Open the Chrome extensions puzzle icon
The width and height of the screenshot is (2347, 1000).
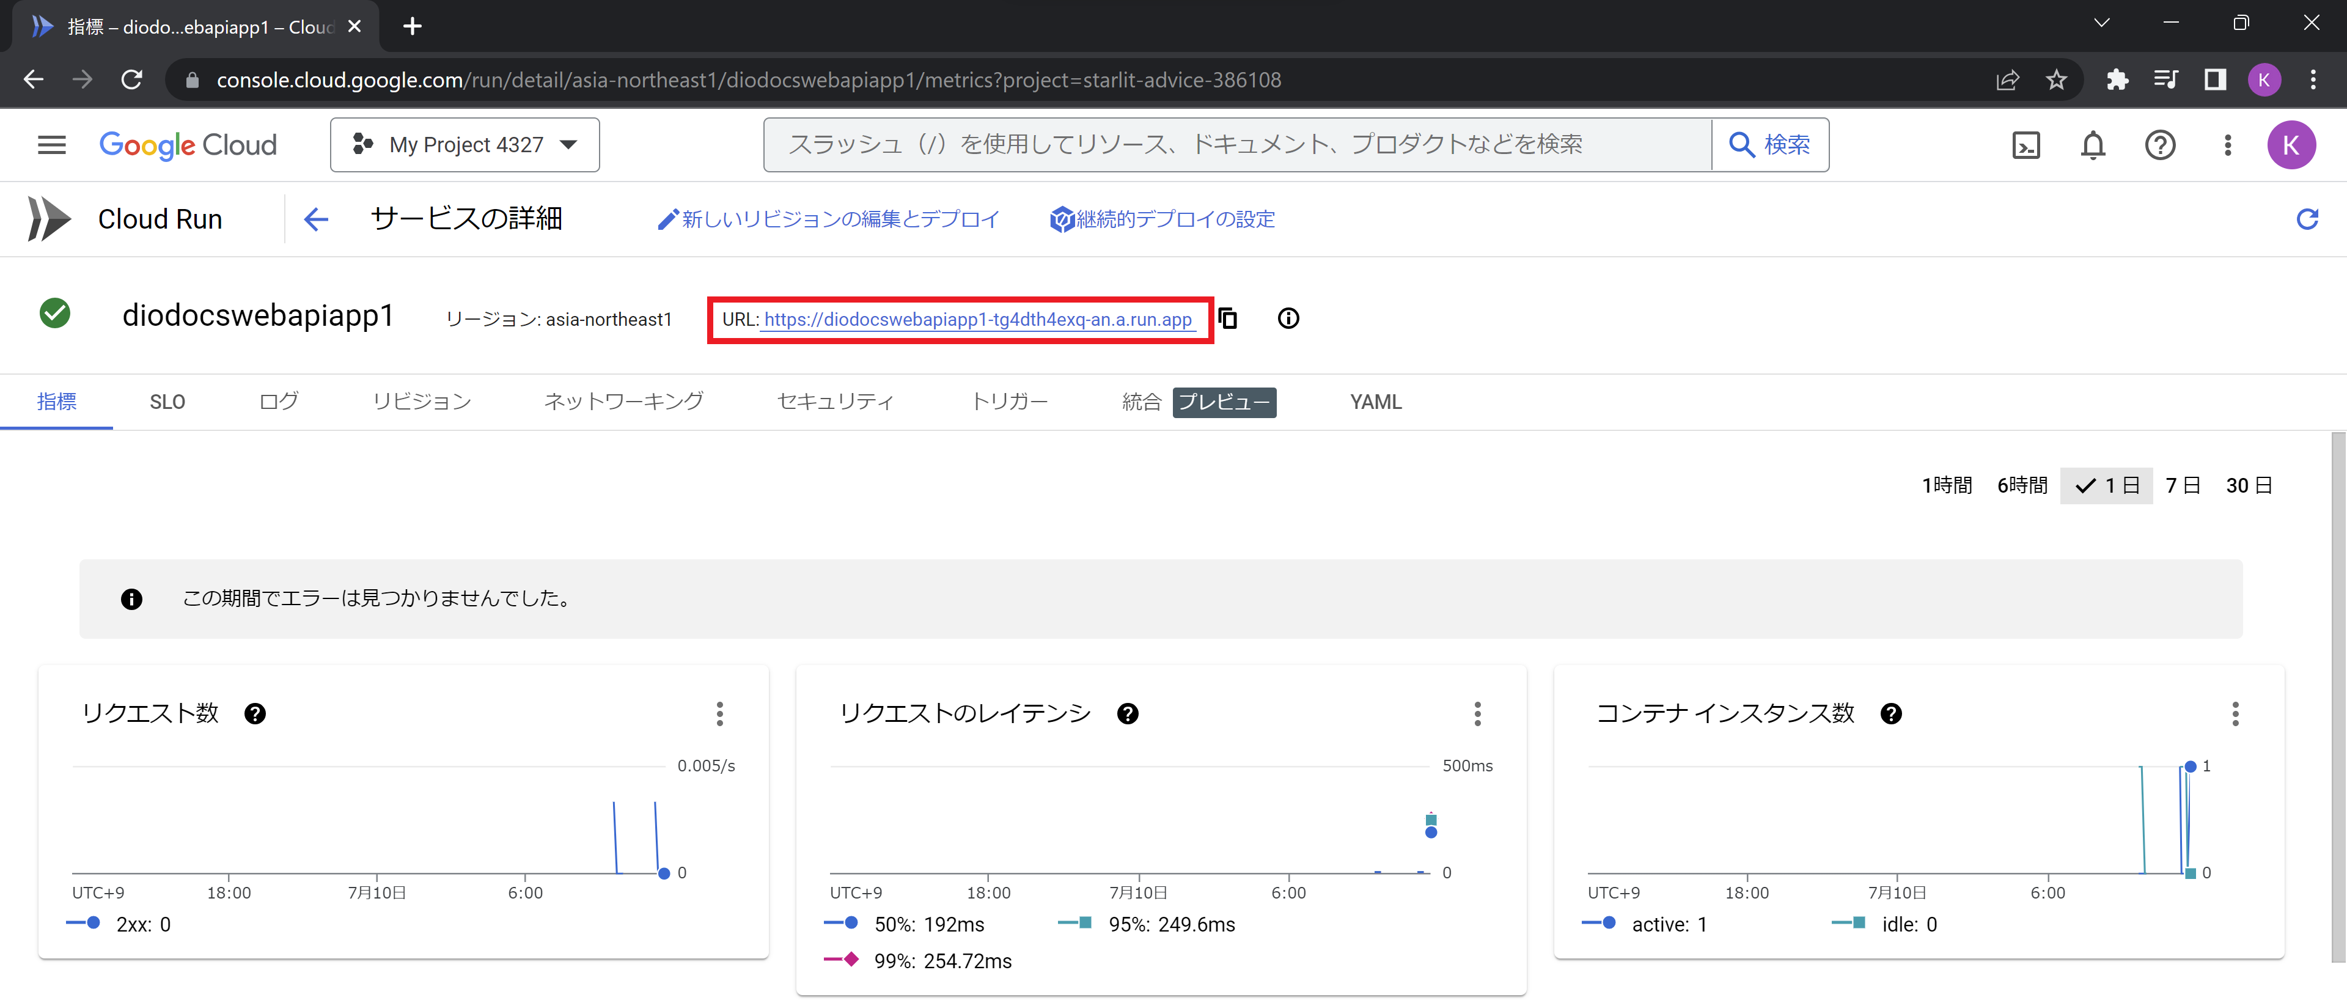[x=2117, y=80]
